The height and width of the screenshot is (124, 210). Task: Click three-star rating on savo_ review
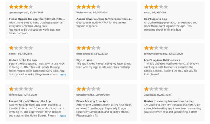tap(156, 7)
